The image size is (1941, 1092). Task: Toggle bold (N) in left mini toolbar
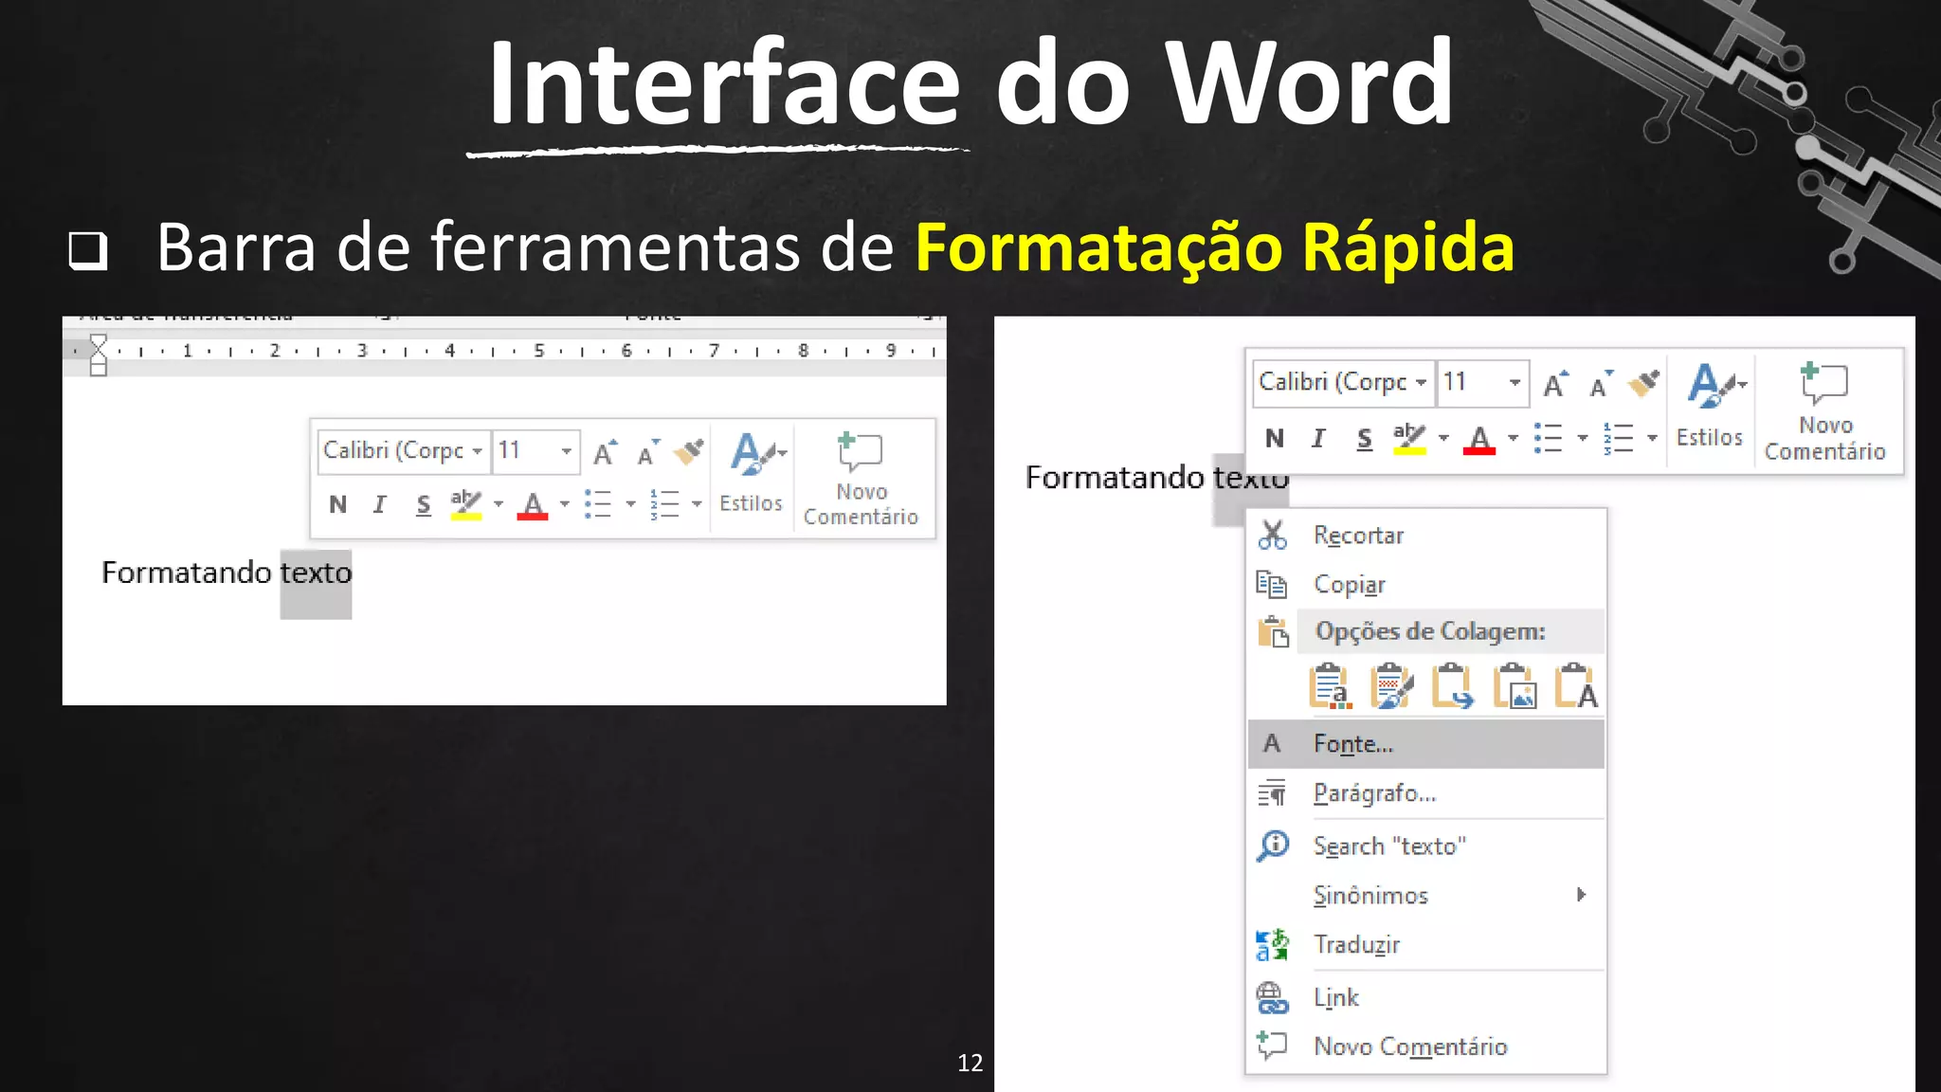point(337,504)
